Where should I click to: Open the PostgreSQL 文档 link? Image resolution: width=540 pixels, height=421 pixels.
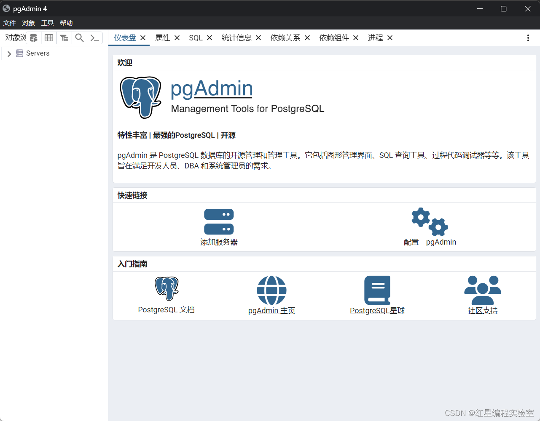(167, 310)
